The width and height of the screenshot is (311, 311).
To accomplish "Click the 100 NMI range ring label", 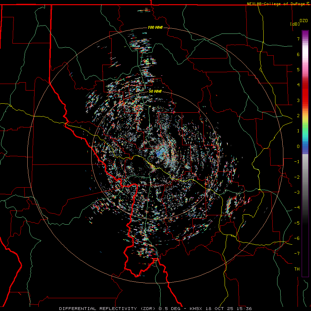I will tap(155, 27).
